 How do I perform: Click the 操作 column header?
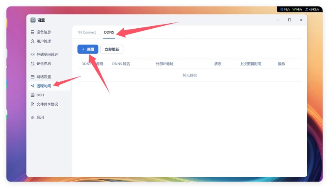point(281,64)
